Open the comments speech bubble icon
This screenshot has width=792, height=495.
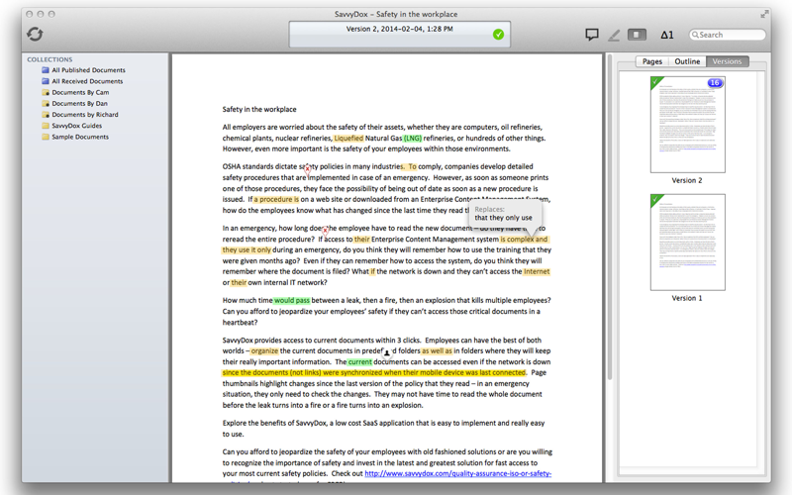click(591, 35)
